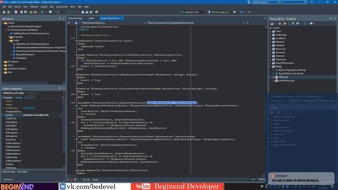
Task: Switch to the Code view tab below the editor
Action: click(253, 179)
